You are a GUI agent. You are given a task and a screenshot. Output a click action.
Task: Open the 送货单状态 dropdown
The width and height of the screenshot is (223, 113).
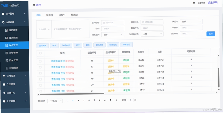[x=152, y=34]
